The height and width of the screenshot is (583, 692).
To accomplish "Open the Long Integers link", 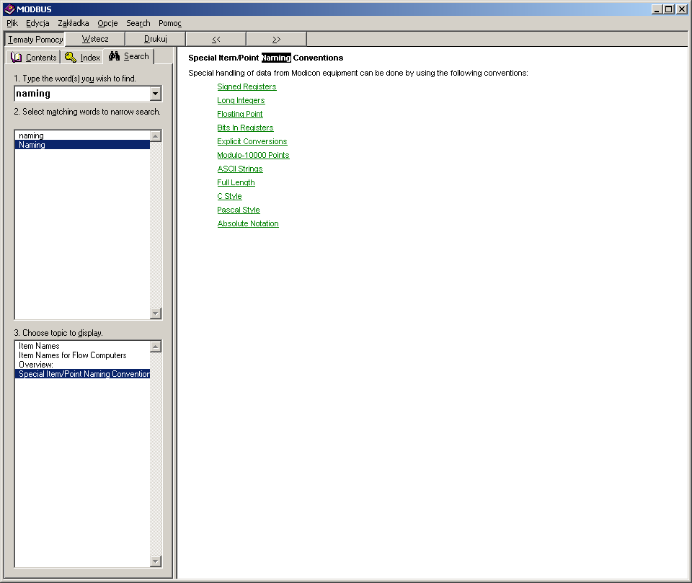I will [x=241, y=101].
